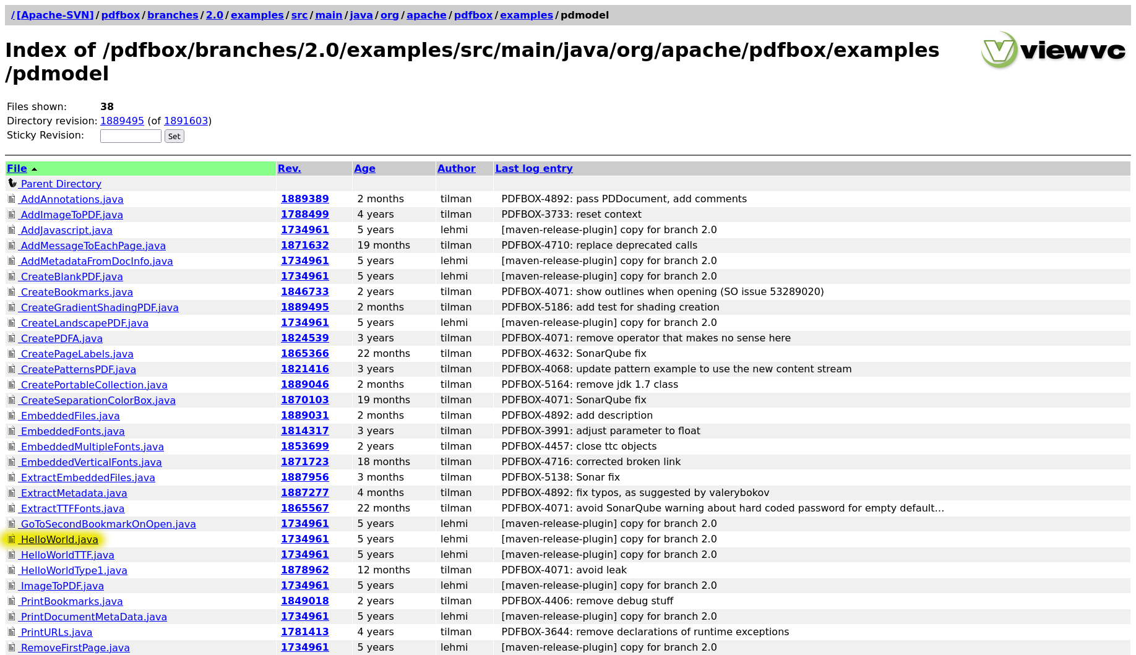Click the file icon beside ImageToPDF.java
The height and width of the screenshot is (655, 1136).
pyautogui.click(x=12, y=585)
